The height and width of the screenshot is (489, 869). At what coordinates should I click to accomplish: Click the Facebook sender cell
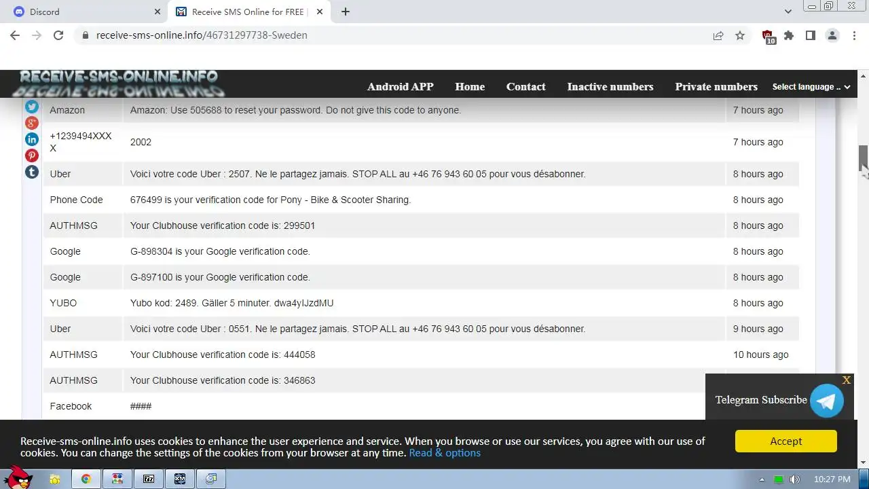tap(83, 406)
